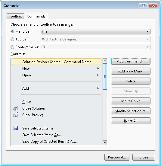161x166 pixels.
Task: Select the Context menu radio button
Action: 12,47
